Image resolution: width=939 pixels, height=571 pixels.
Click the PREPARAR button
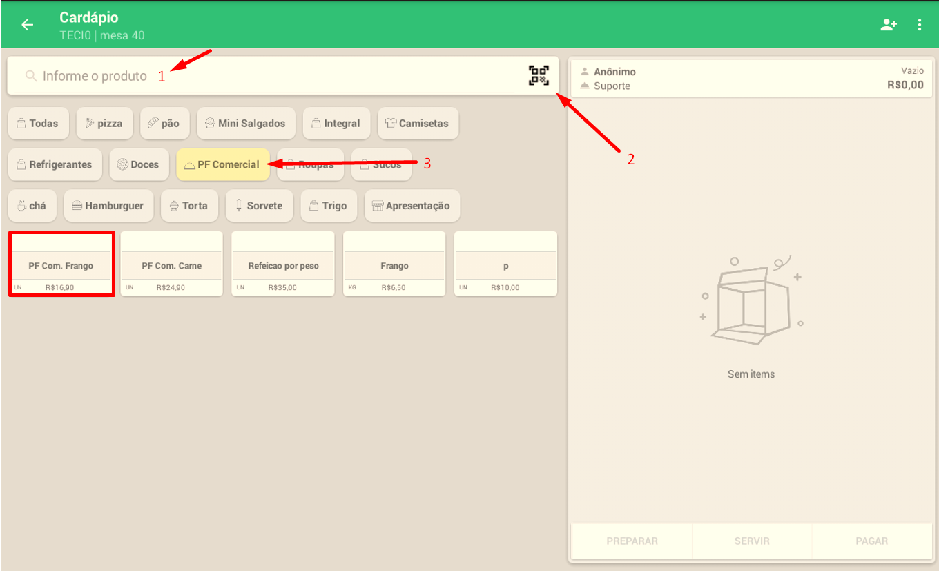632,541
